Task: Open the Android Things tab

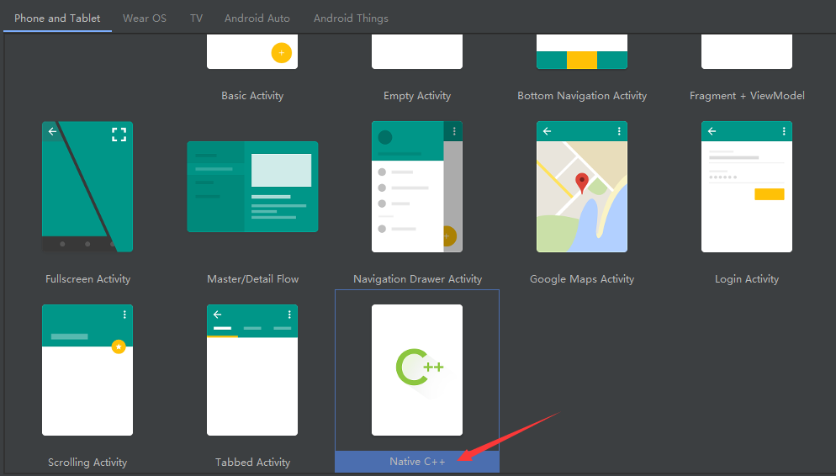Action: pyautogui.click(x=351, y=18)
